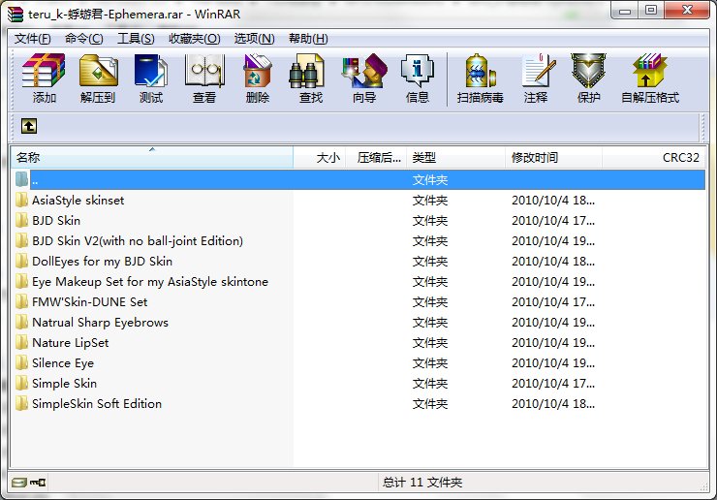The width and height of the screenshot is (717, 500).
Task: Select 'DollEyes for my BJD Skin' folder name
Action: [x=102, y=262]
